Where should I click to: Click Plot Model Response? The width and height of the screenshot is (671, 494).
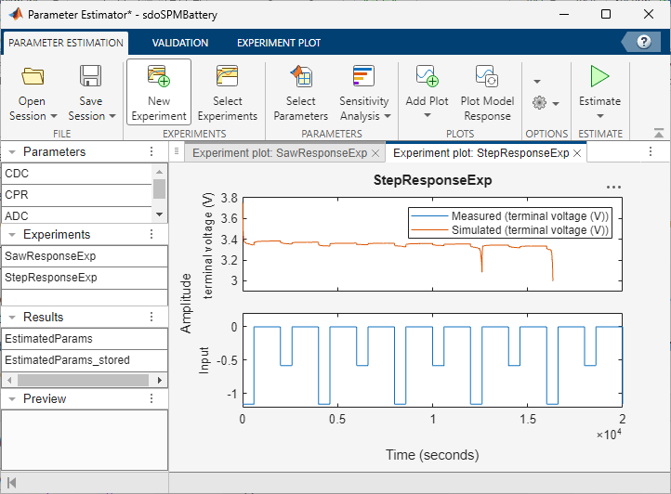(487, 77)
